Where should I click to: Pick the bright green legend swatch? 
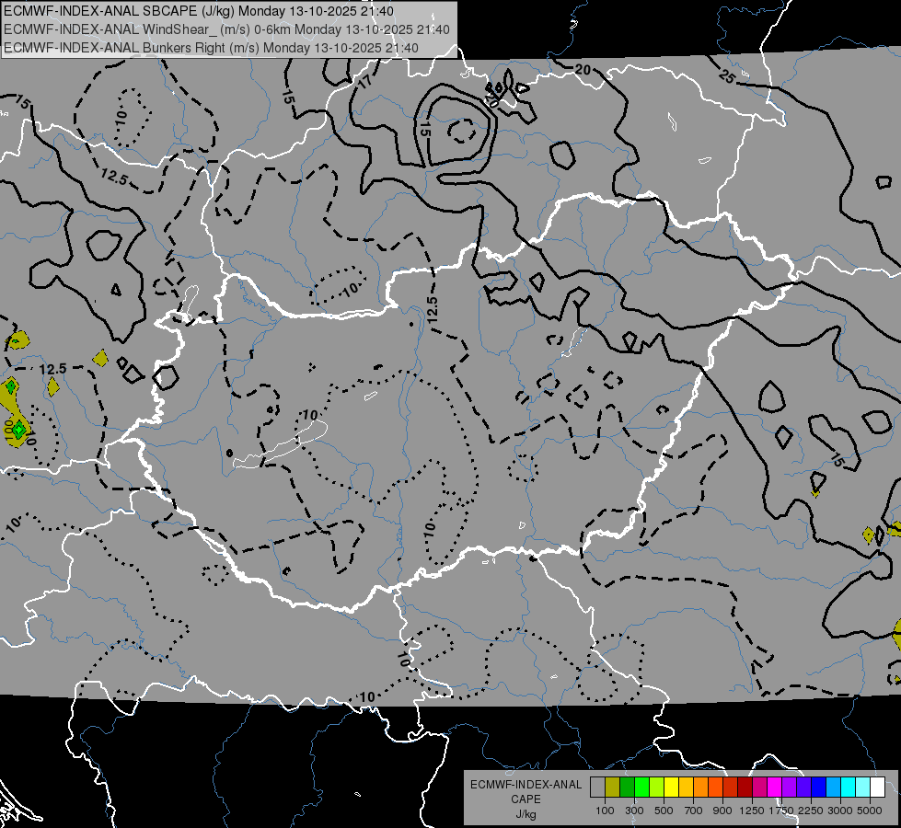coord(641,788)
